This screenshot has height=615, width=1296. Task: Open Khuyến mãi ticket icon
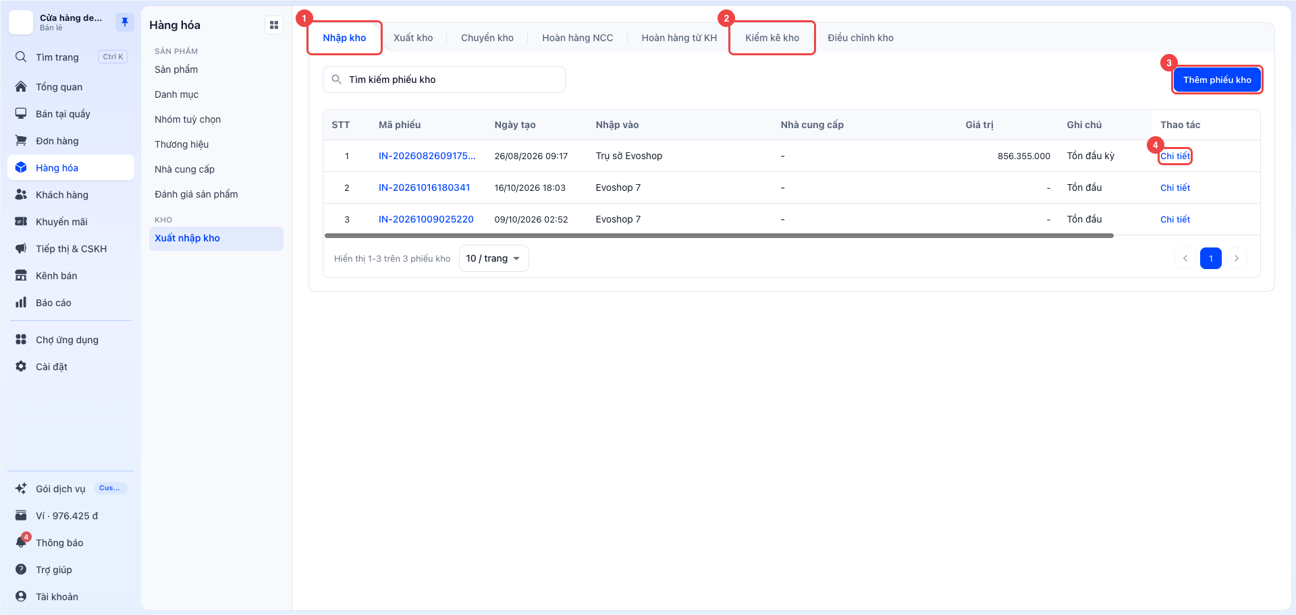[x=21, y=221]
